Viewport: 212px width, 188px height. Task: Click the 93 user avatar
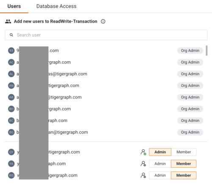coord(11,51)
